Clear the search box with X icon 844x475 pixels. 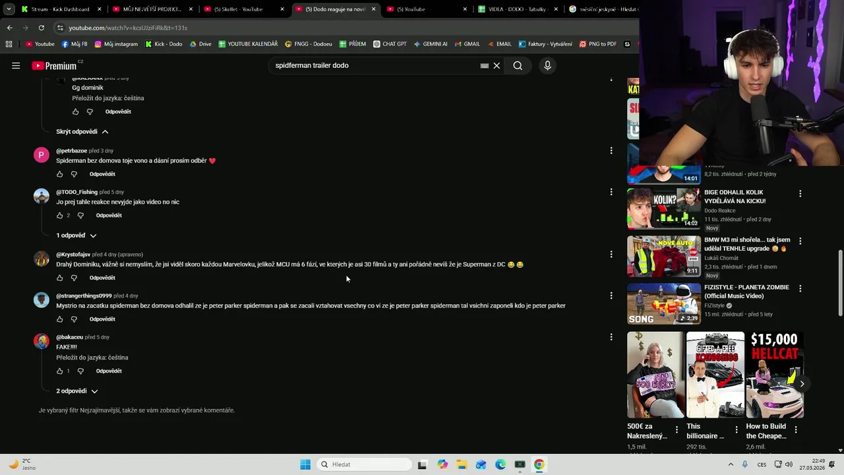point(497,65)
